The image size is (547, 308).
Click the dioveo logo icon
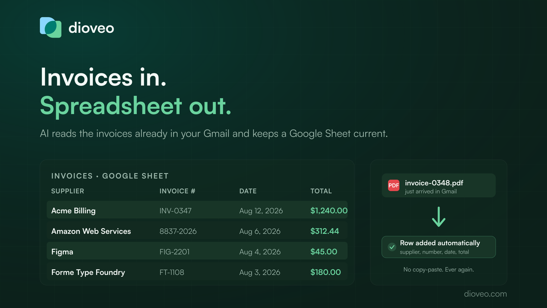(x=51, y=27)
